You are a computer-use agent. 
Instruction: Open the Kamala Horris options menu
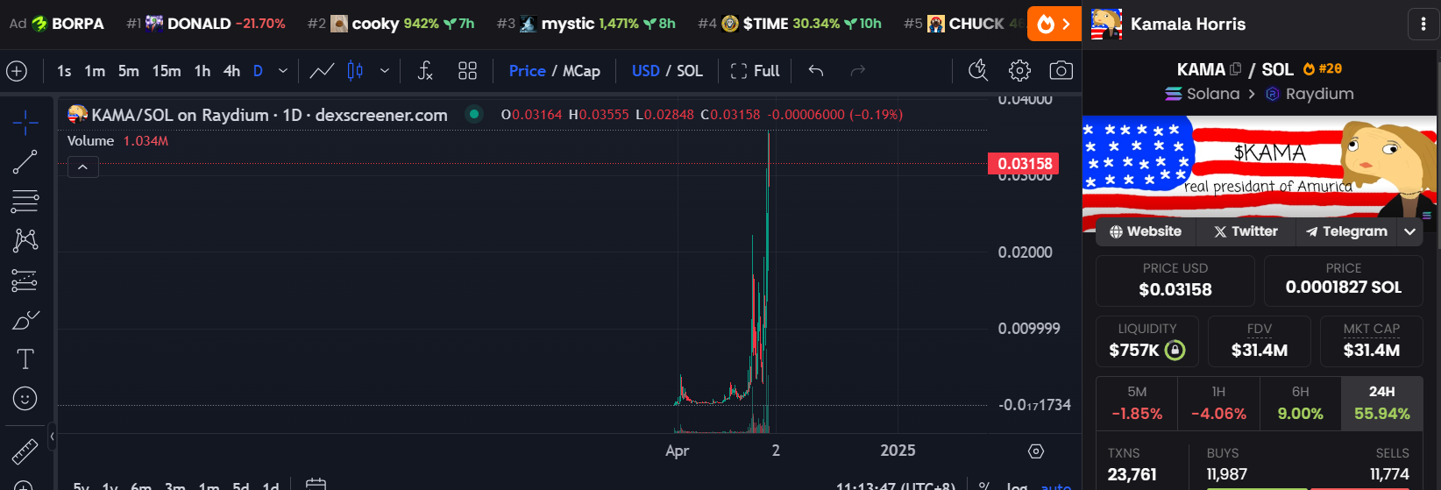click(1422, 25)
